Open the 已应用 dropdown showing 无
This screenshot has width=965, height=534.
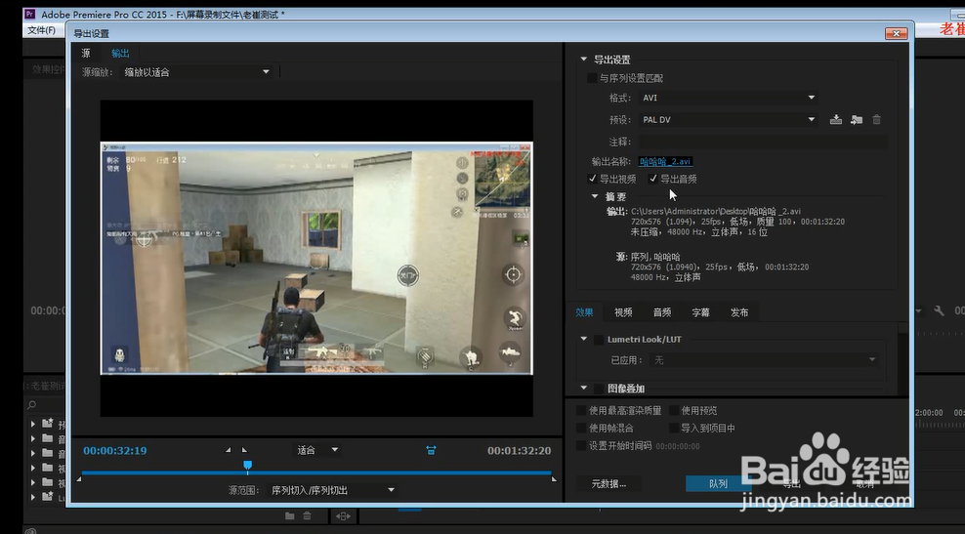[764, 359]
